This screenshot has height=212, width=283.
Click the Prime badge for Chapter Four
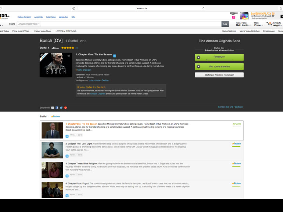point(236,183)
